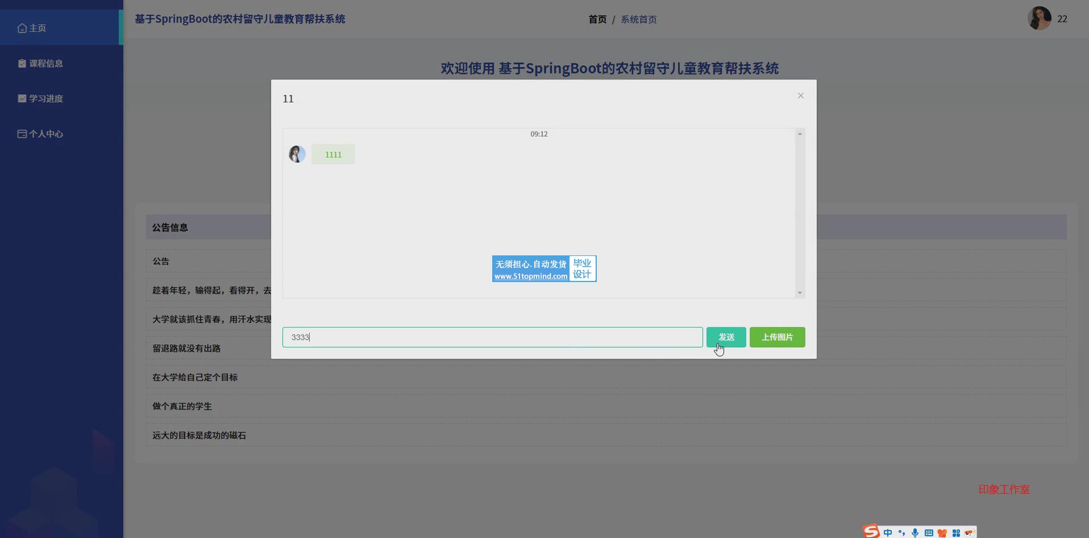Screen dimensions: 1089x538
Task: Open 主页 in the sidebar
Action: pos(38,28)
